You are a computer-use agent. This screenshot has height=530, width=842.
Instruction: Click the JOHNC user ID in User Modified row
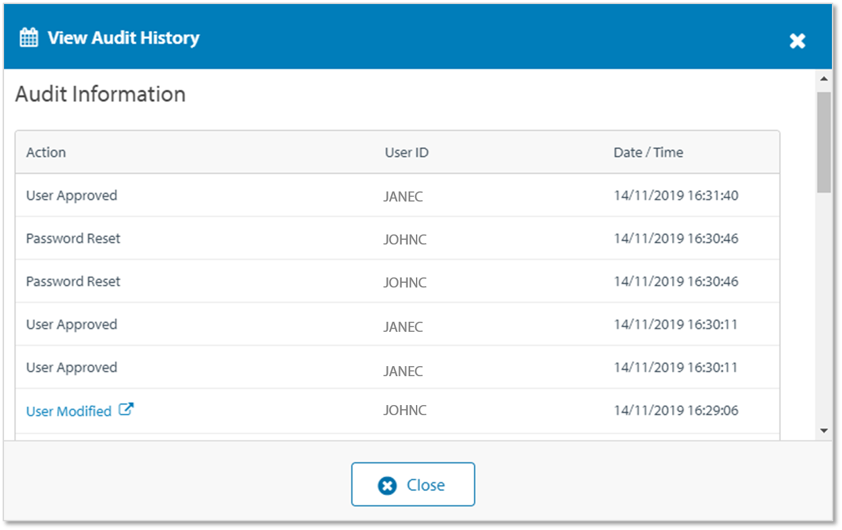pyautogui.click(x=405, y=410)
